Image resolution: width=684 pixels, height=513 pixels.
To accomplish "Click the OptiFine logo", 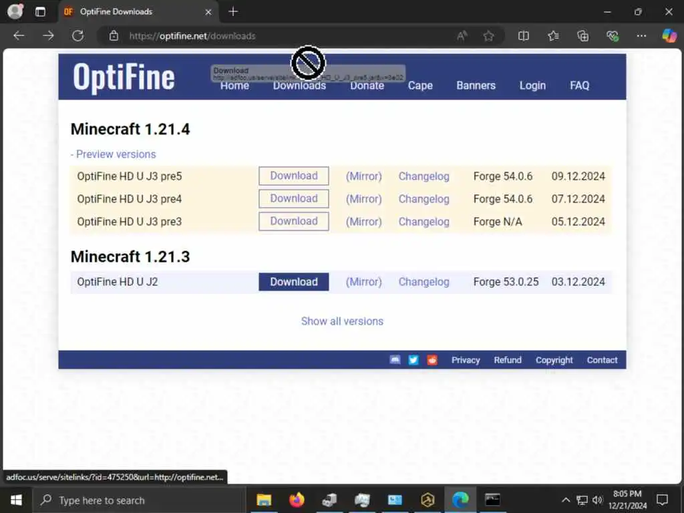I will click(x=124, y=77).
